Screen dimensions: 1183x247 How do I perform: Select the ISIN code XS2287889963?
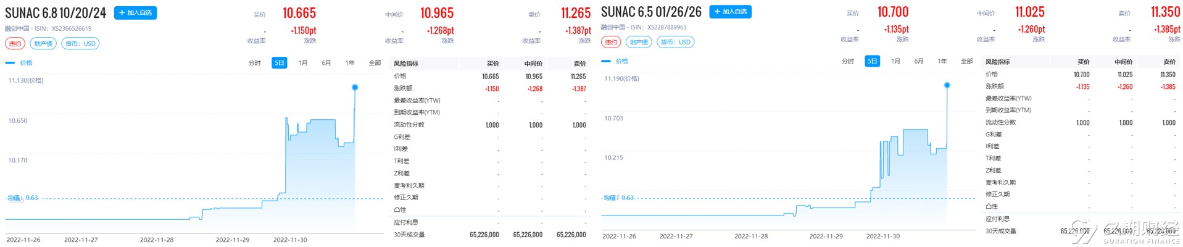click(x=667, y=27)
